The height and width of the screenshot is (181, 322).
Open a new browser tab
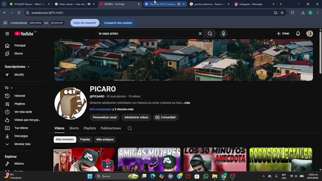[281, 4]
